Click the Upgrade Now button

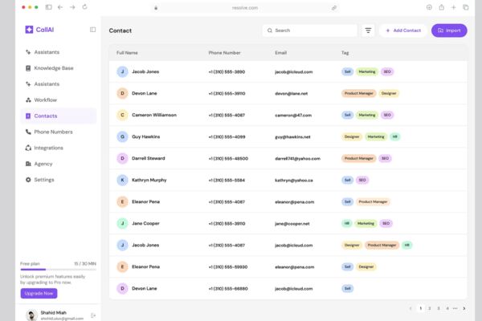tap(39, 294)
